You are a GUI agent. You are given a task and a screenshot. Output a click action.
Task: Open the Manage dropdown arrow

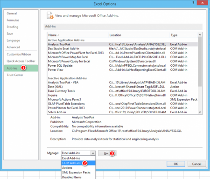[x=93, y=153]
